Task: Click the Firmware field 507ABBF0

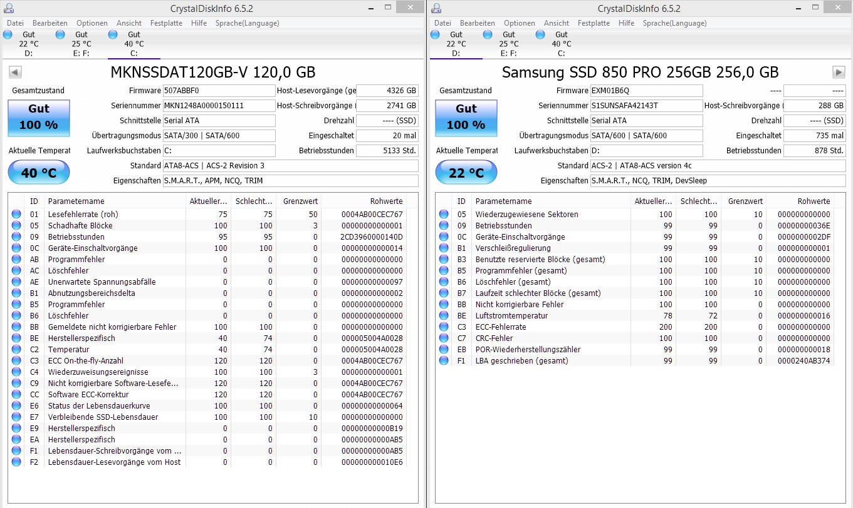Action: coord(219,91)
